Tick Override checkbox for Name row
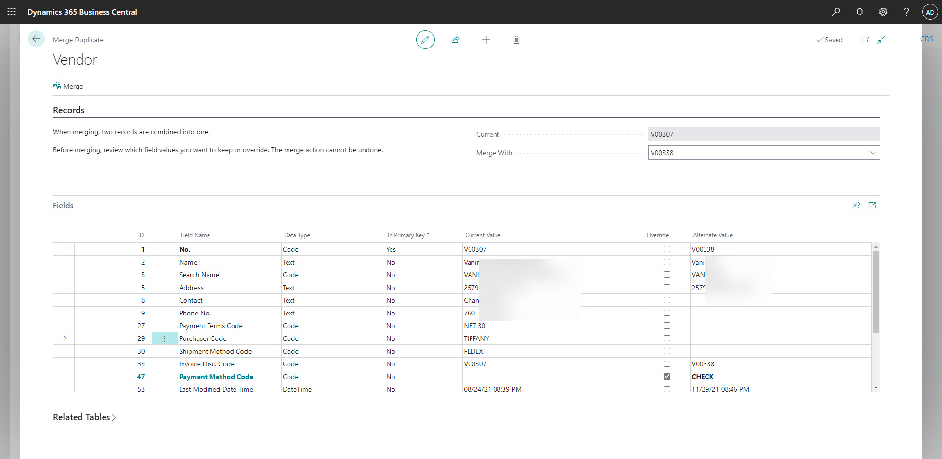942x459 pixels. point(667,262)
